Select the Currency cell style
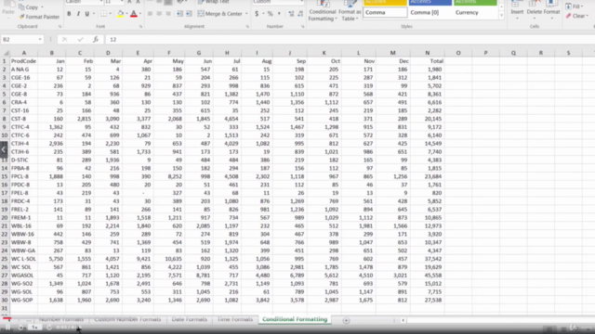The width and height of the screenshot is (595, 334). pos(475,12)
